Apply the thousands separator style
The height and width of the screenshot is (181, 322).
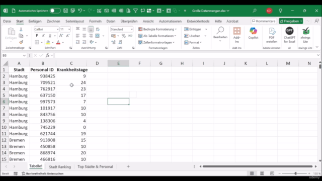pyautogui.click(x=130, y=36)
